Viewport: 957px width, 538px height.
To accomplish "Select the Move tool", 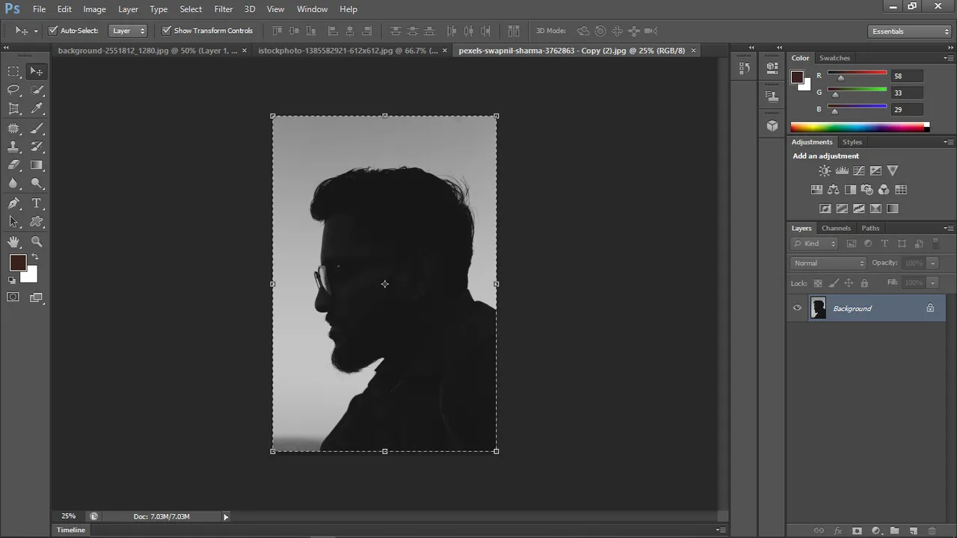I will pyautogui.click(x=37, y=71).
